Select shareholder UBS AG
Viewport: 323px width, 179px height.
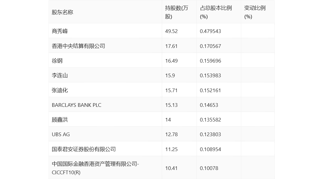[61, 134]
